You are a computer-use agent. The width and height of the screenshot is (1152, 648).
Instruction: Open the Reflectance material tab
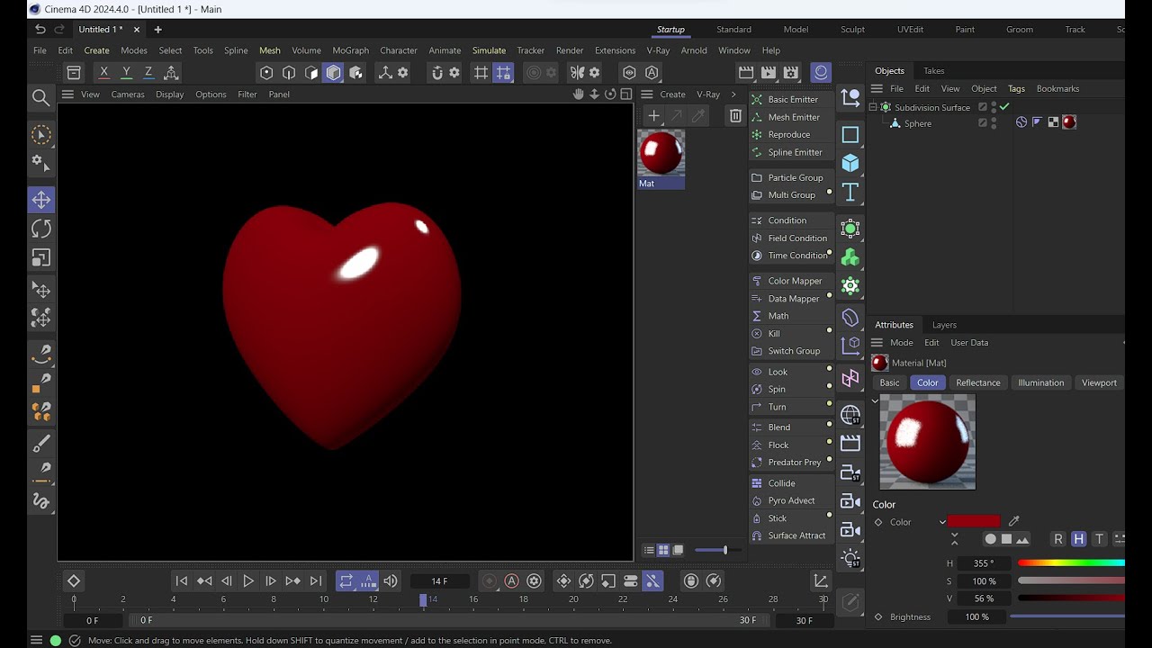click(978, 382)
